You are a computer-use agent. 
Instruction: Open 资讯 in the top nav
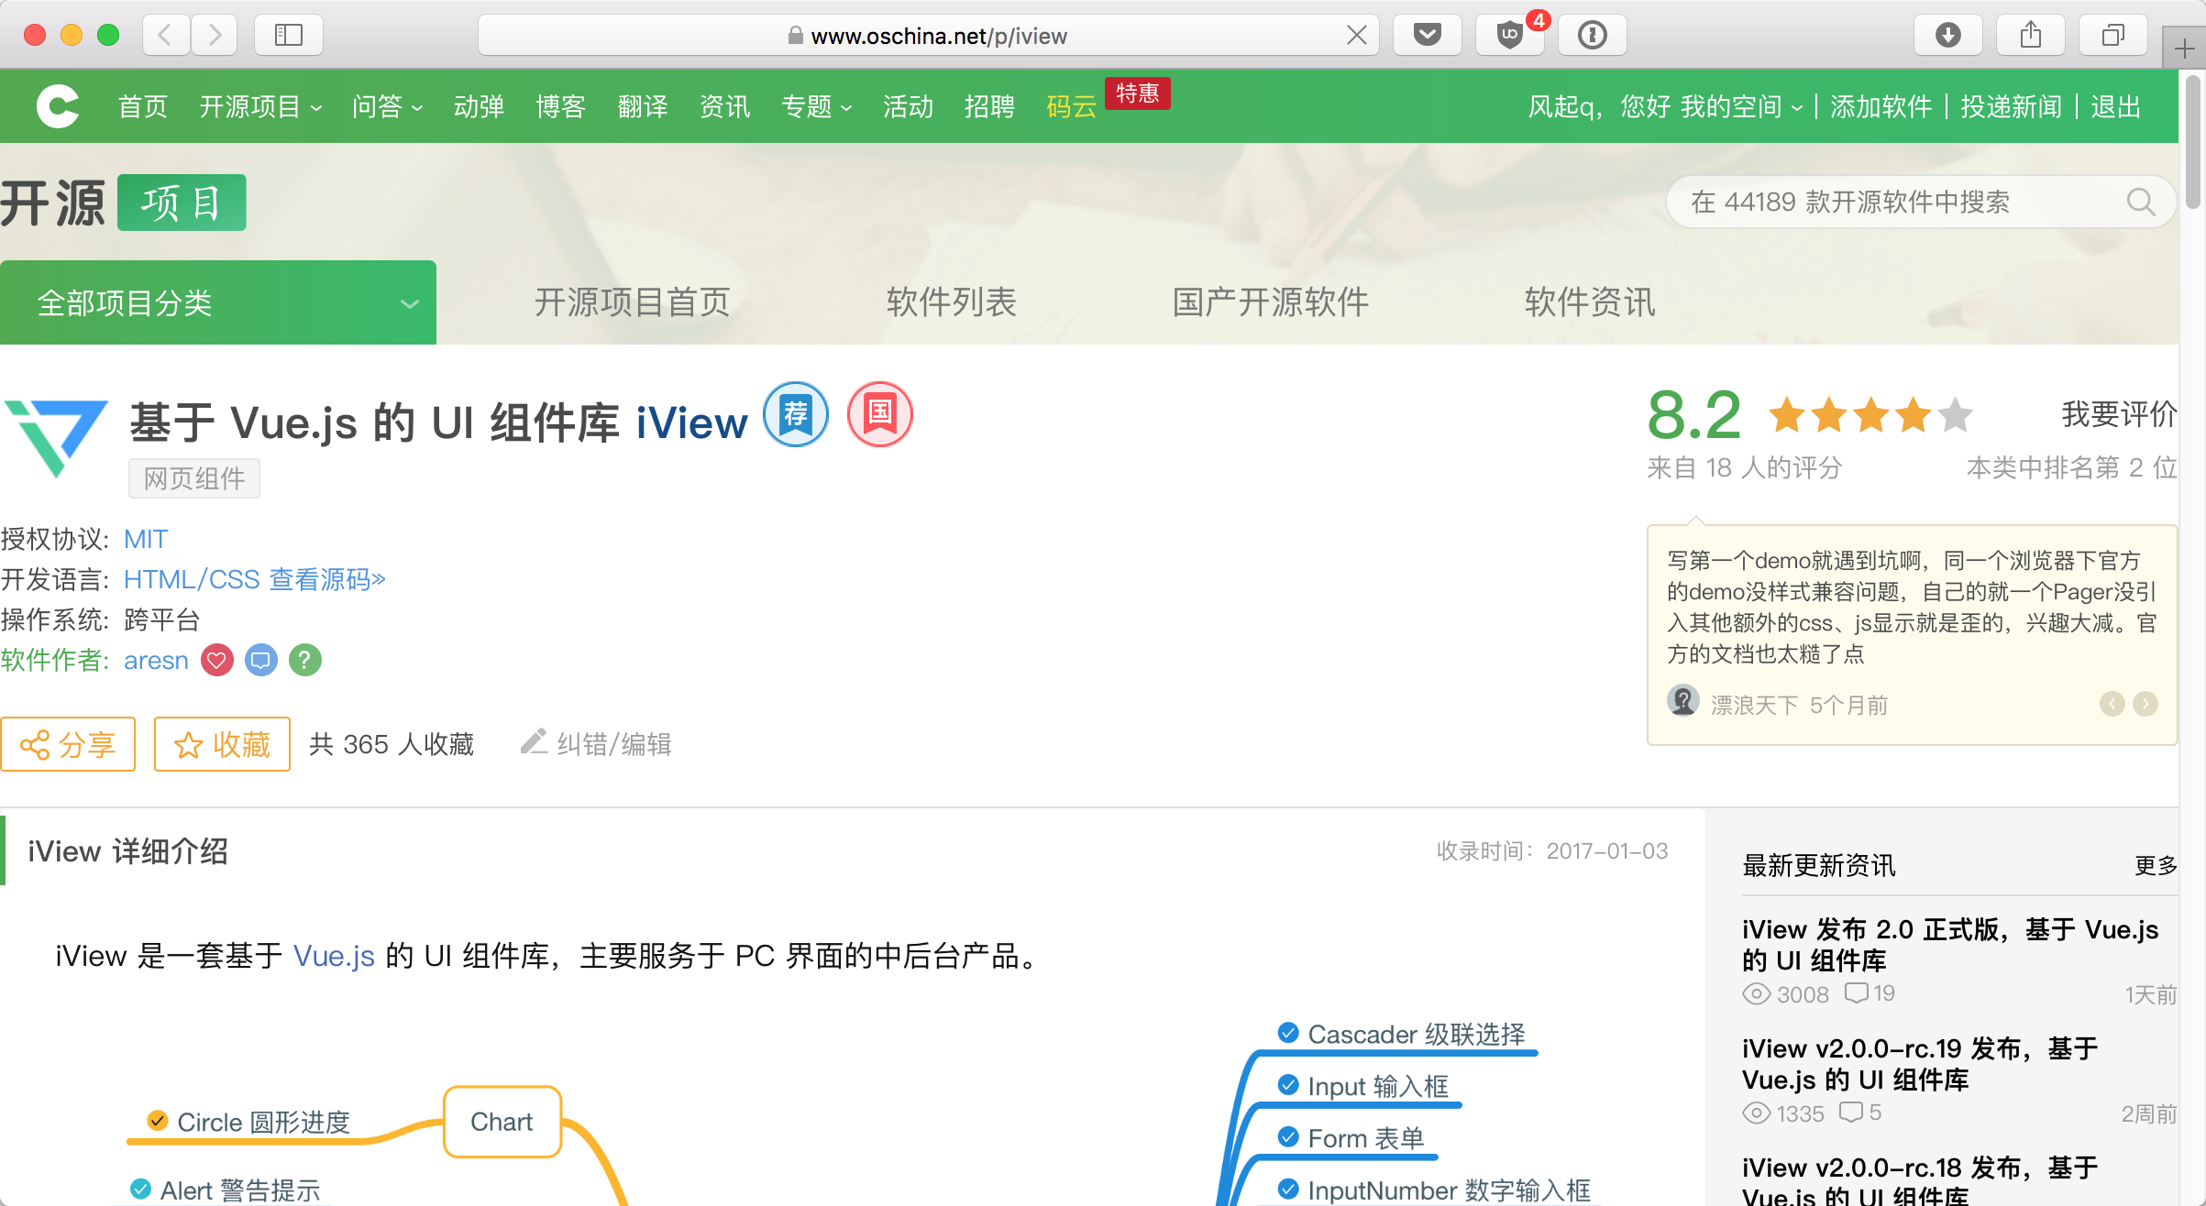pyautogui.click(x=724, y=106)
